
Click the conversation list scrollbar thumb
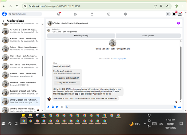pos(42,66)
